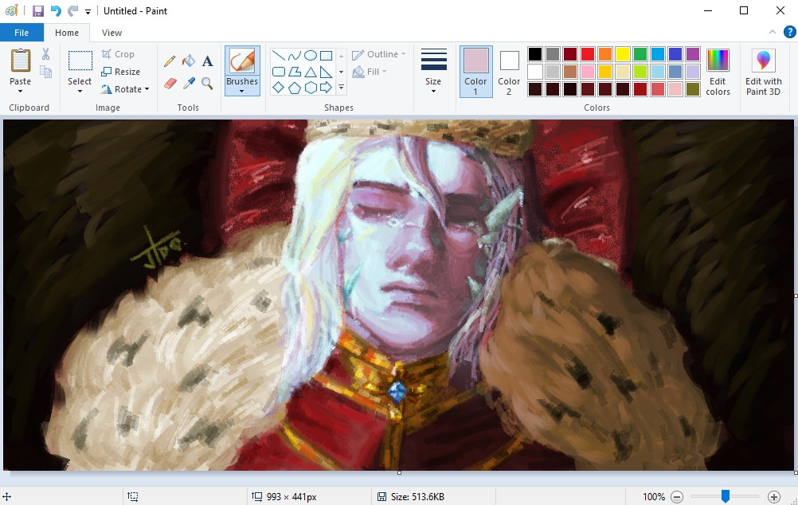Open the Select dropdown arrow
This screenshot has height=505, width=798.
(x=80, y=92)
